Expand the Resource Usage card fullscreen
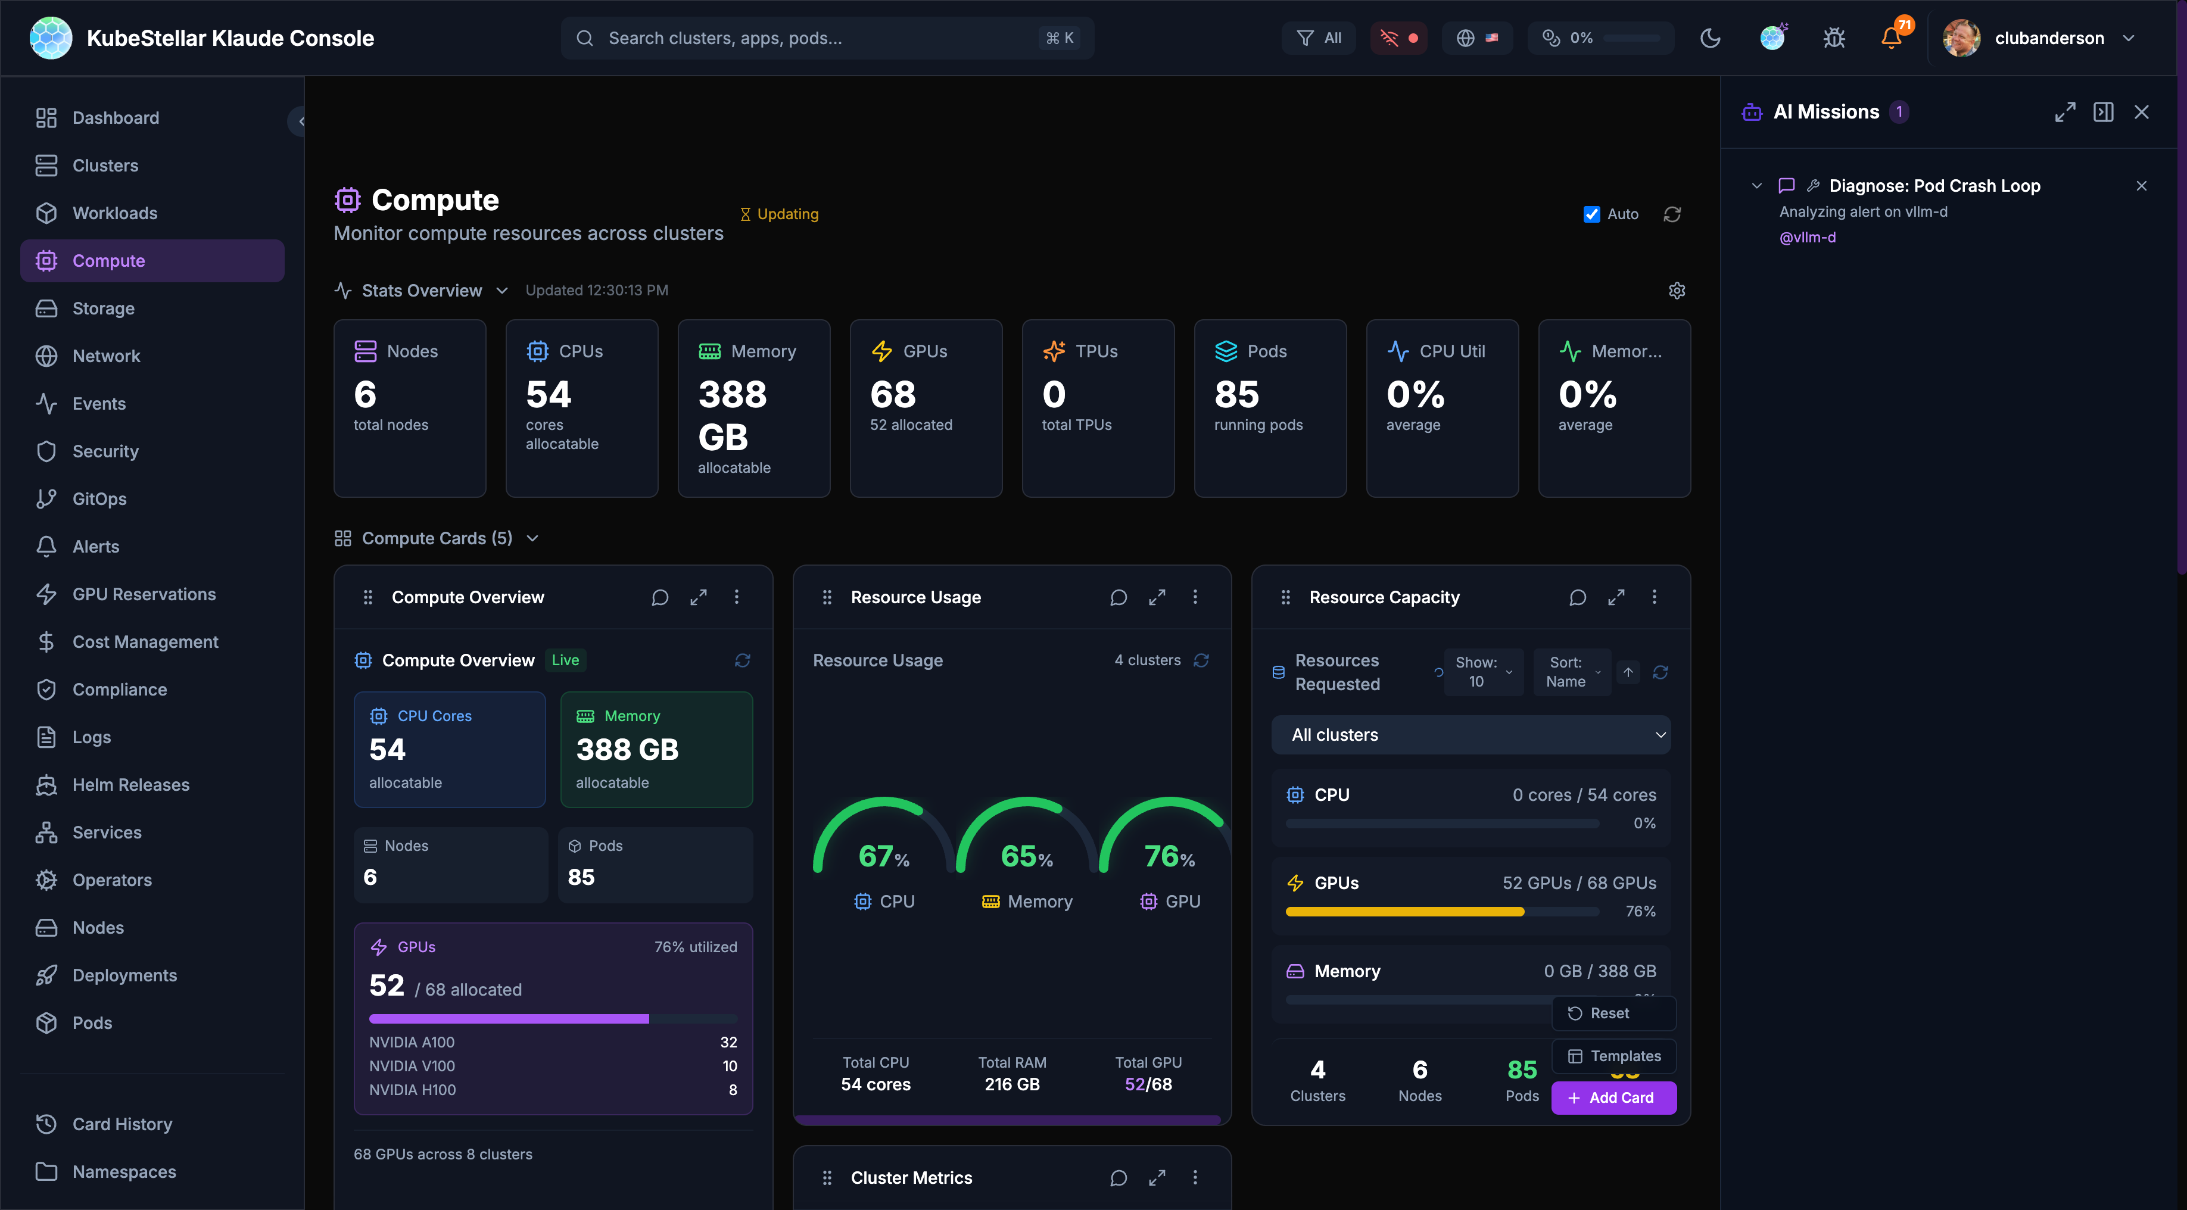The height and width of the screenshot is (1210, 2187). [x=1156, y=597]
